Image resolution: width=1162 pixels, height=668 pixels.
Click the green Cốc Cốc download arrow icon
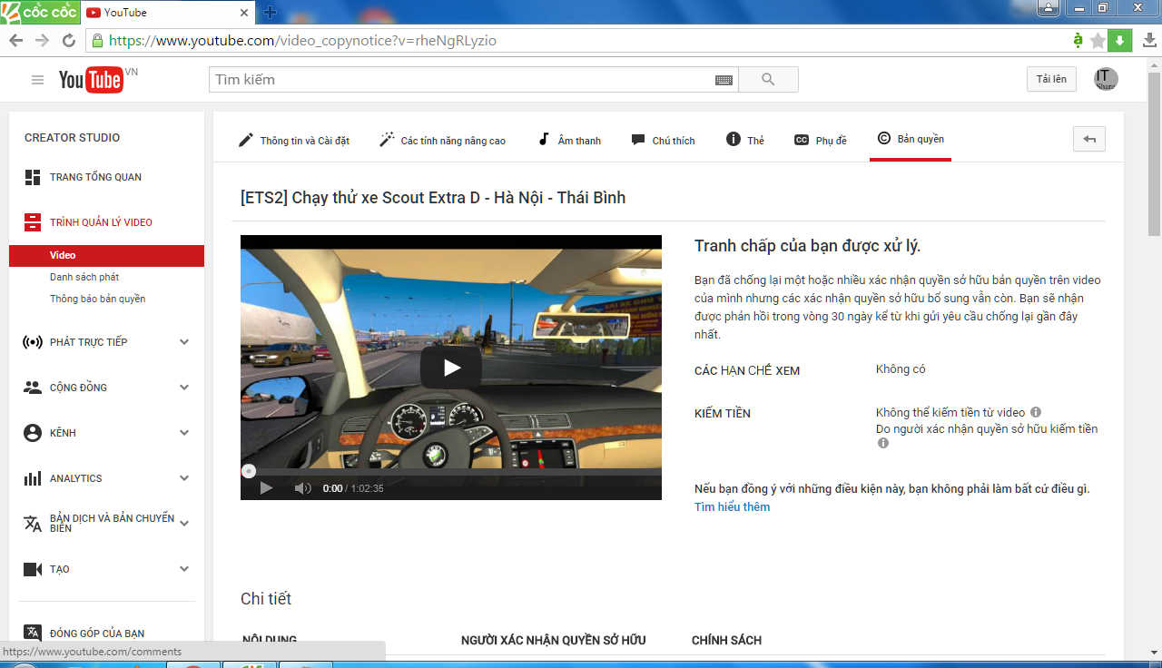(1120, 41)
